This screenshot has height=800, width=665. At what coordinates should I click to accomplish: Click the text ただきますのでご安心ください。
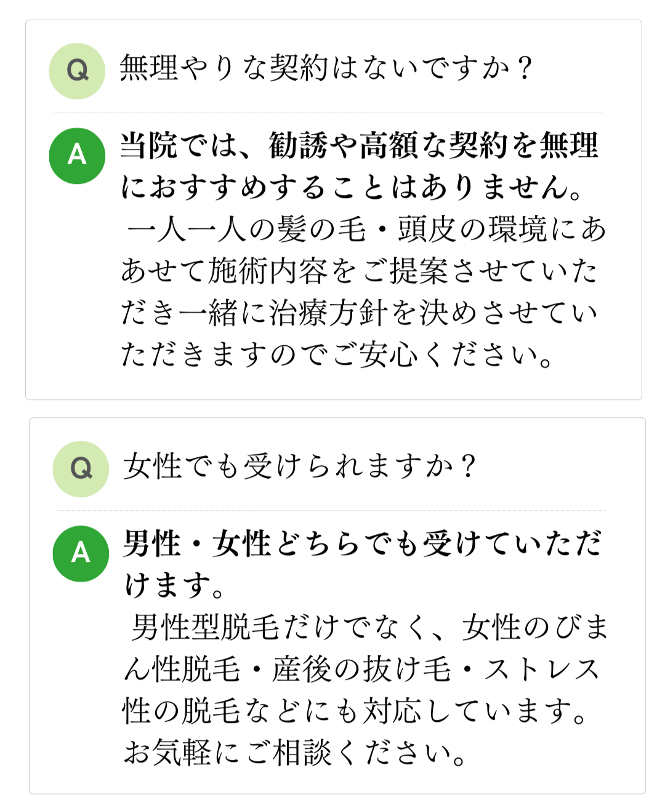337,354
